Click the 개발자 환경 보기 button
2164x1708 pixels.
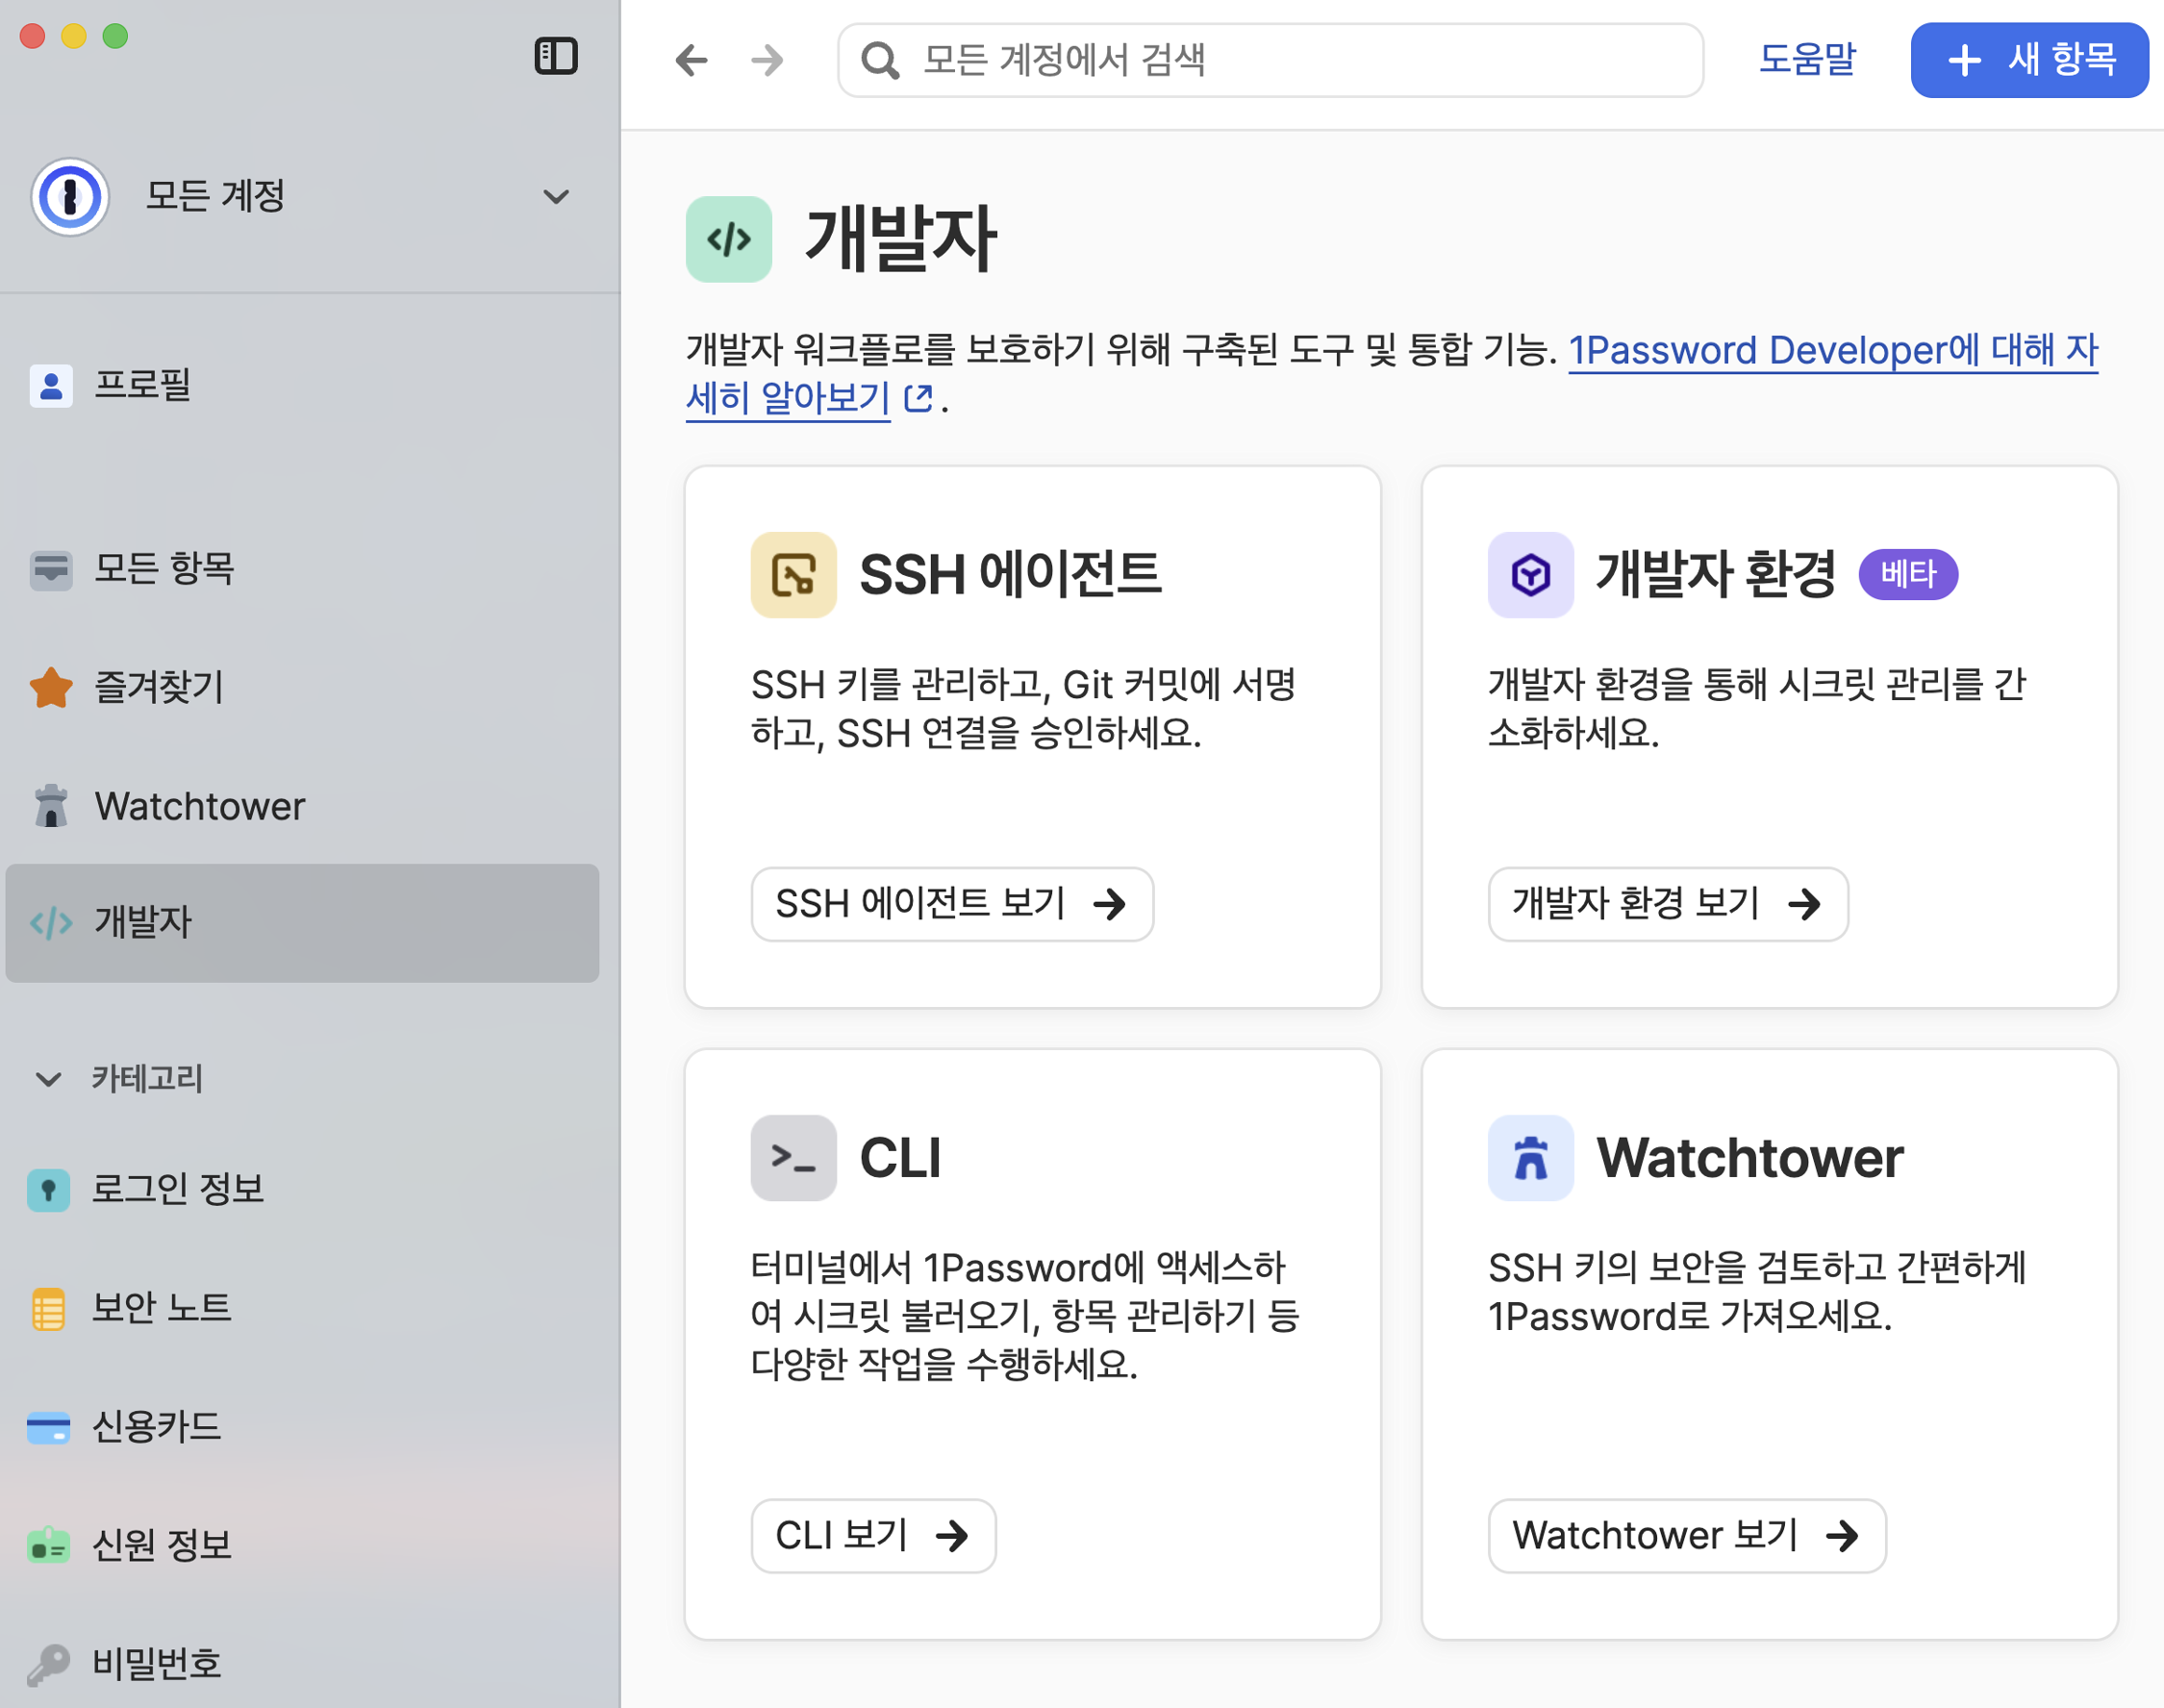tap(1668, 904)
